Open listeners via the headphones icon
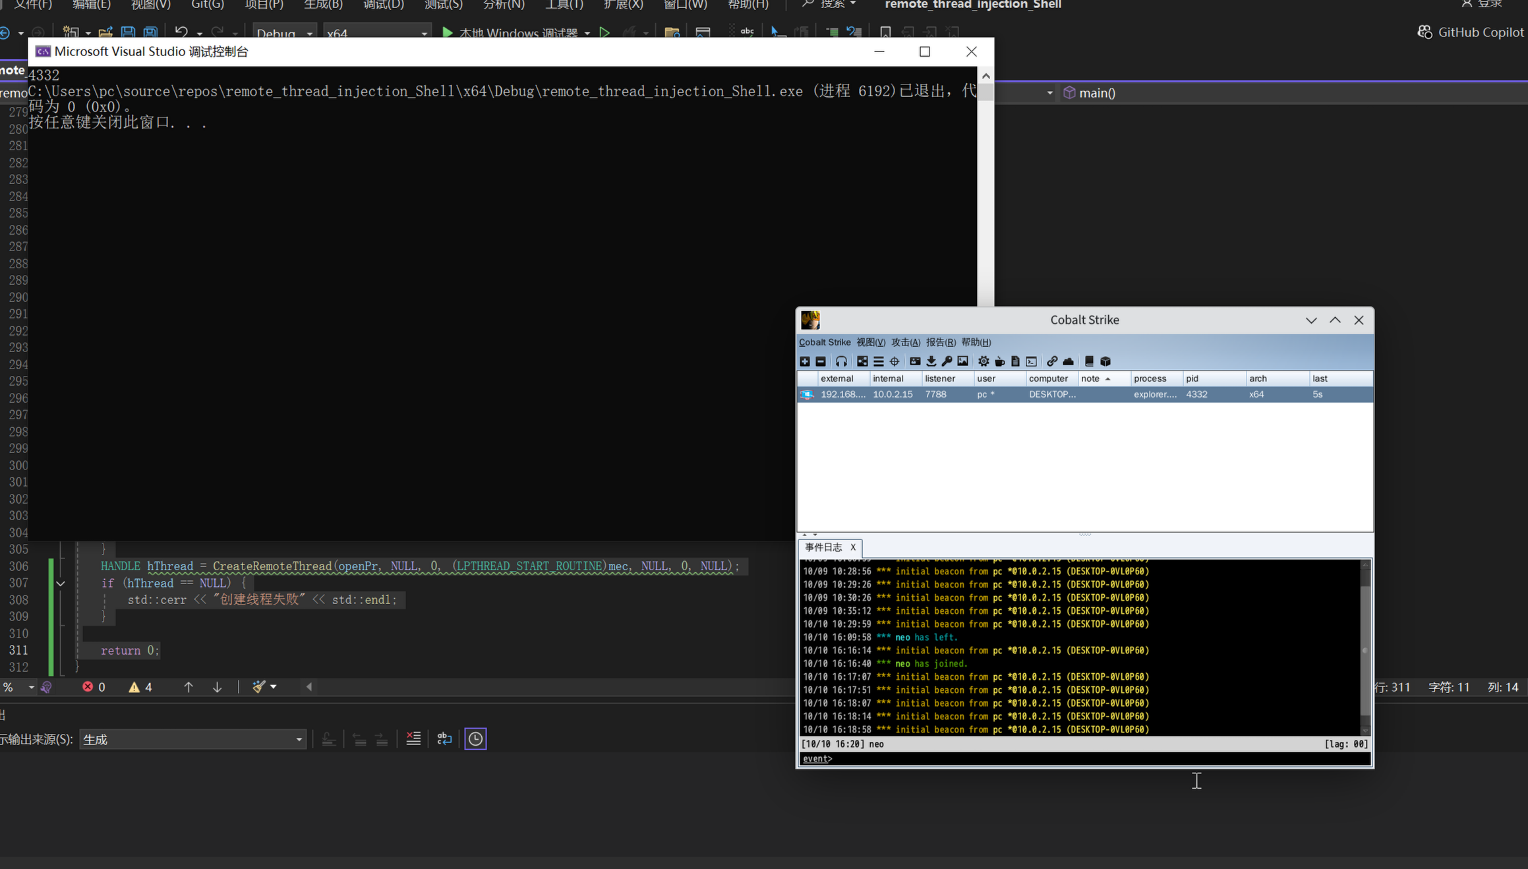This screenshot has width=1528, height=869. [x=841, y=361]
